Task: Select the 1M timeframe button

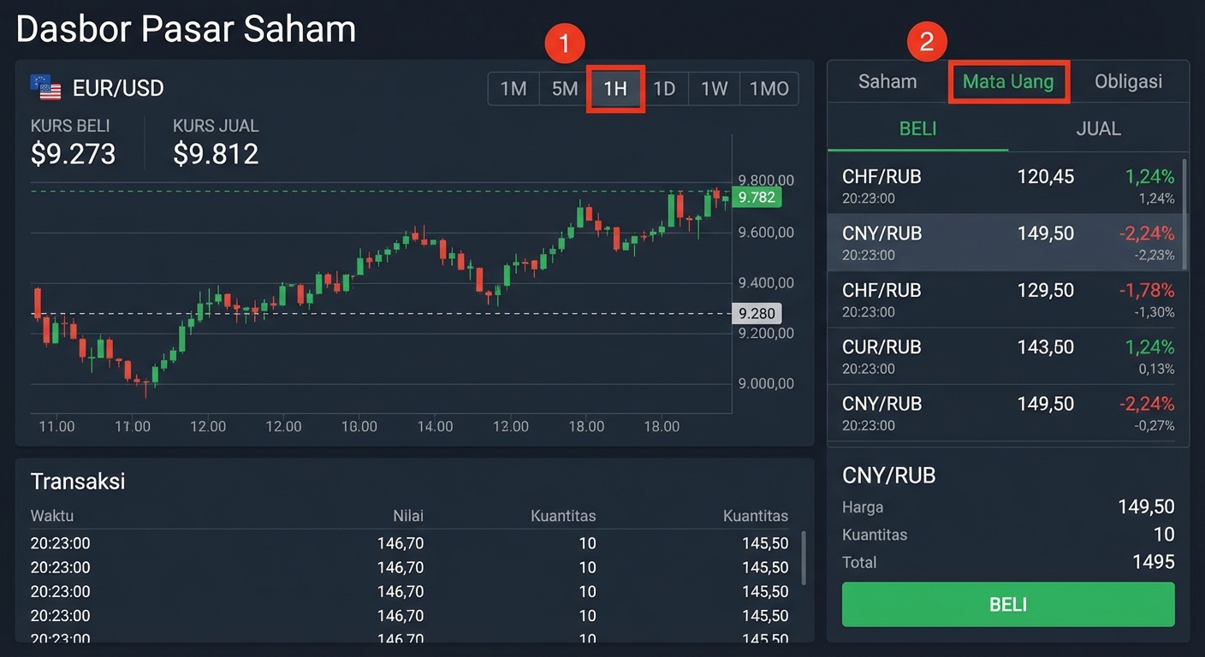Action: pyautogui.click(x=513, y=89)
